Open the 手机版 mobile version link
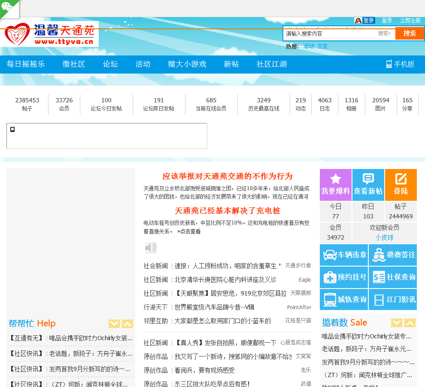This screenshot has height=387, width=425. (x=400, y=64)
